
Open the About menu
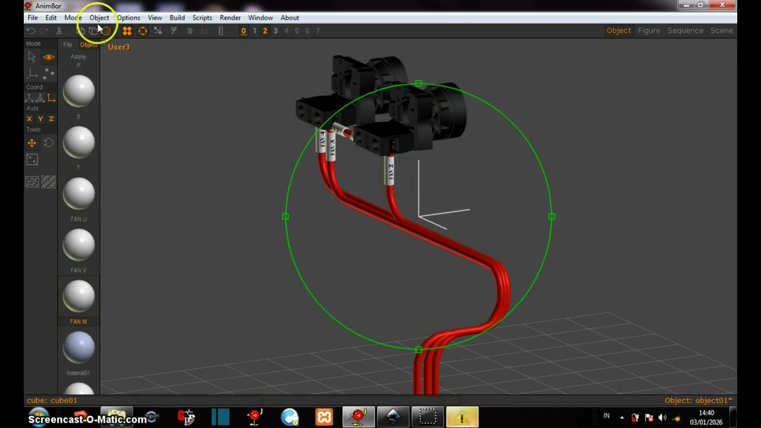290,18
